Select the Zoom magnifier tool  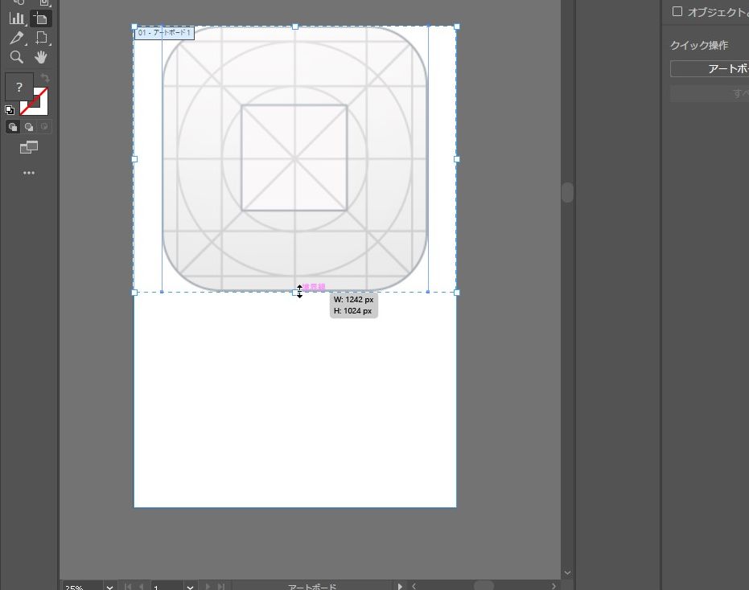click(x=17, y=57)
